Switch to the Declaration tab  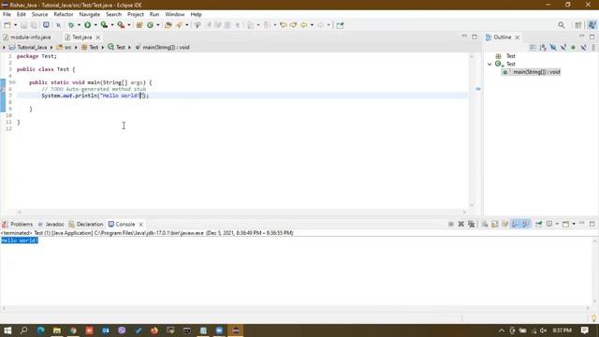pyautogui.click(x=86, y=225)
